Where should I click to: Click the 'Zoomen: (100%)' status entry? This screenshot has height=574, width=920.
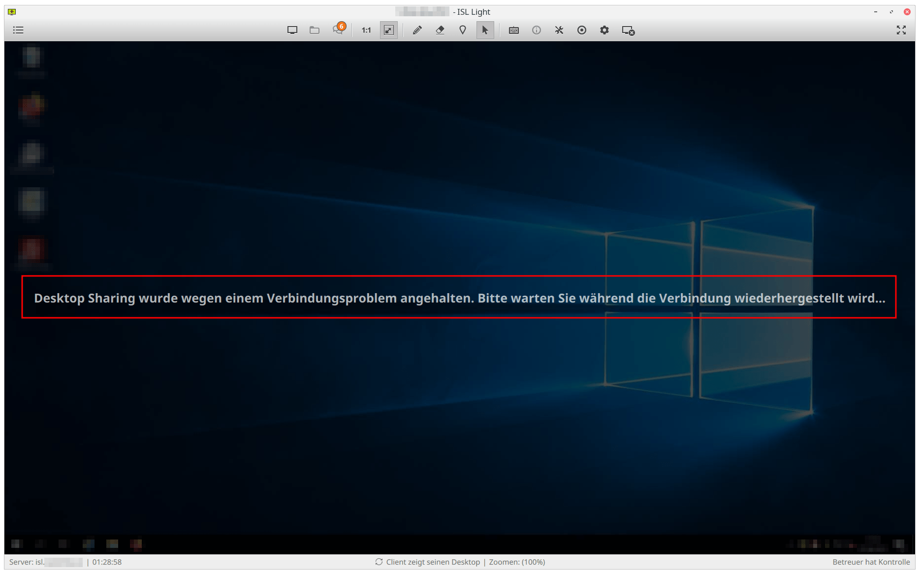pyautogui.click(x=517, y=562)
